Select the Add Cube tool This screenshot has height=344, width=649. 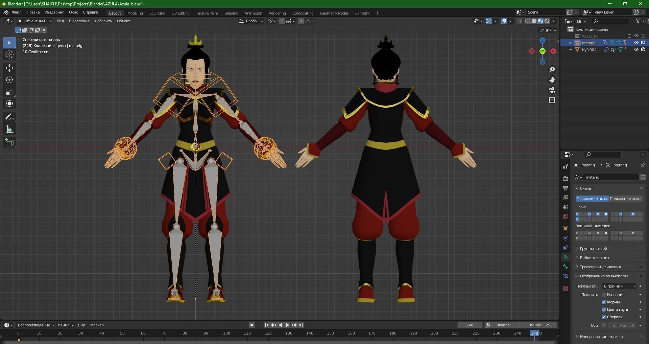pyautogui.click(x=9, y=143)
